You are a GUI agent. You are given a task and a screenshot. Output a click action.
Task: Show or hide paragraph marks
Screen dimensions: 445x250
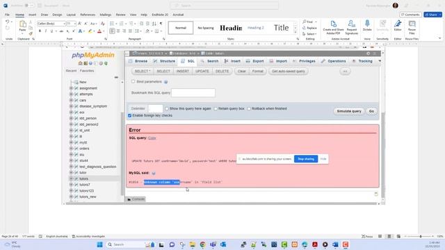pos(161,24)
